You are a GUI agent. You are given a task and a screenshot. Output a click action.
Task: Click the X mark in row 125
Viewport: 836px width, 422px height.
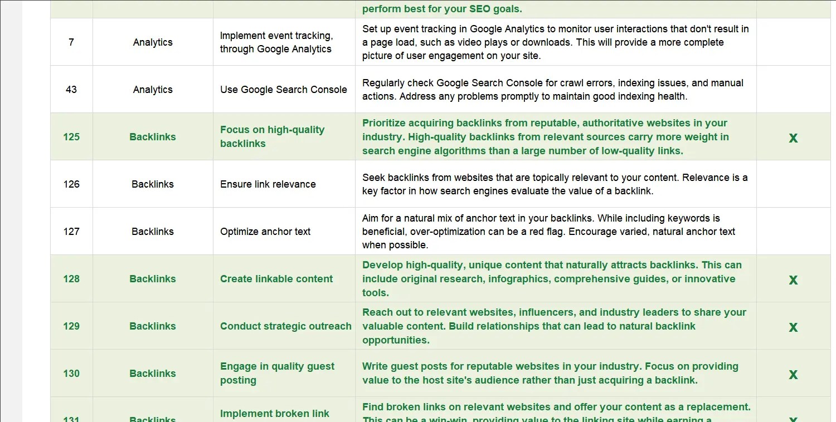pyautogui.click(x=793, y=138)
